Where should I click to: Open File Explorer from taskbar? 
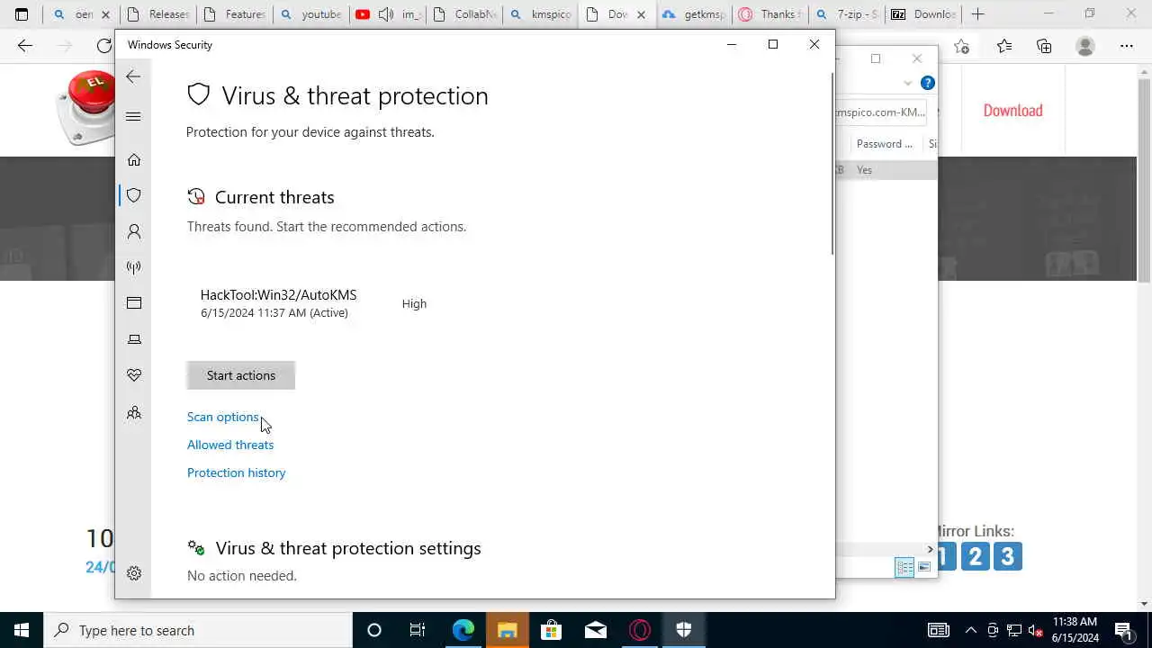[x=507, y=630]
